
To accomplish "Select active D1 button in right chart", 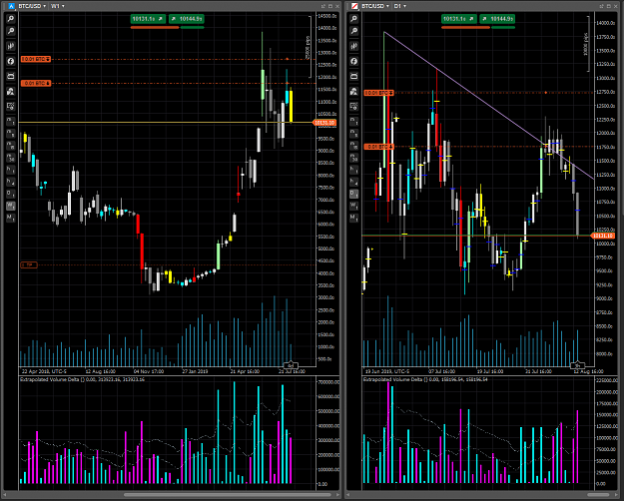I will click(x=353, y=194).
